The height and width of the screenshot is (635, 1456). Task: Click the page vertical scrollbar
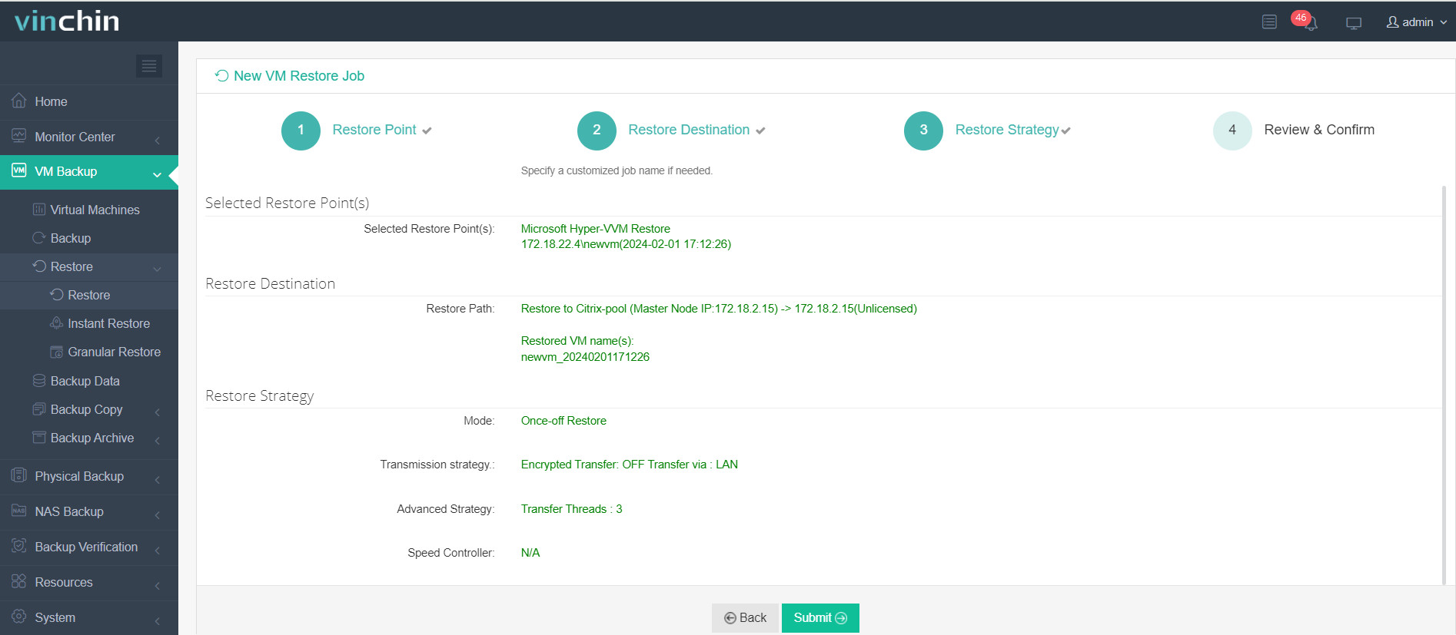1444,384
